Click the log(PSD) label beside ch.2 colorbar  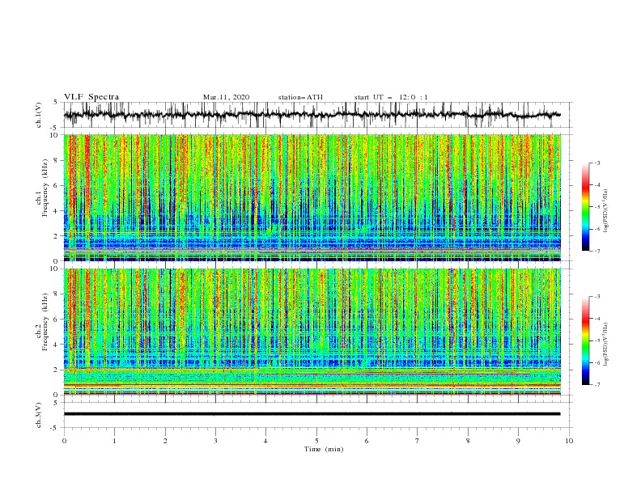pyautogui.click(x=605, y=344)
